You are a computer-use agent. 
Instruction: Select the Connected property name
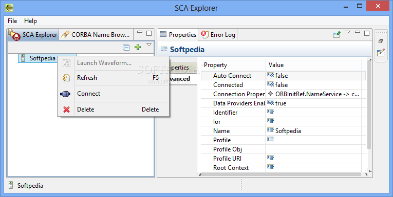tap(228, 85)
